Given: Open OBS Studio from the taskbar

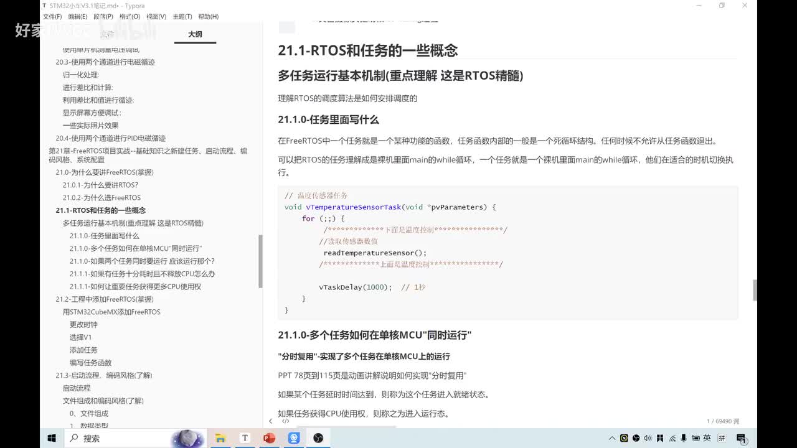Looking at the screenshot, I should (318, 438).
